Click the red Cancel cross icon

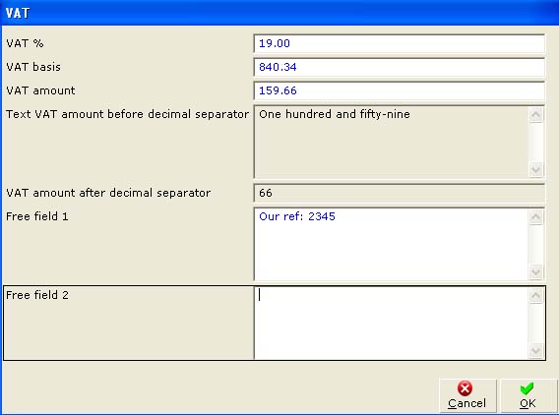[x=465, y=388]
